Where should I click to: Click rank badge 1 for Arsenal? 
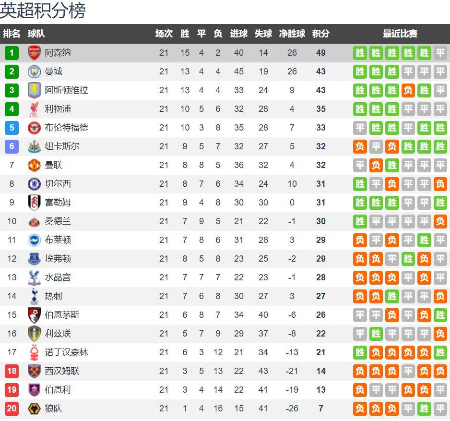(12, 53)
